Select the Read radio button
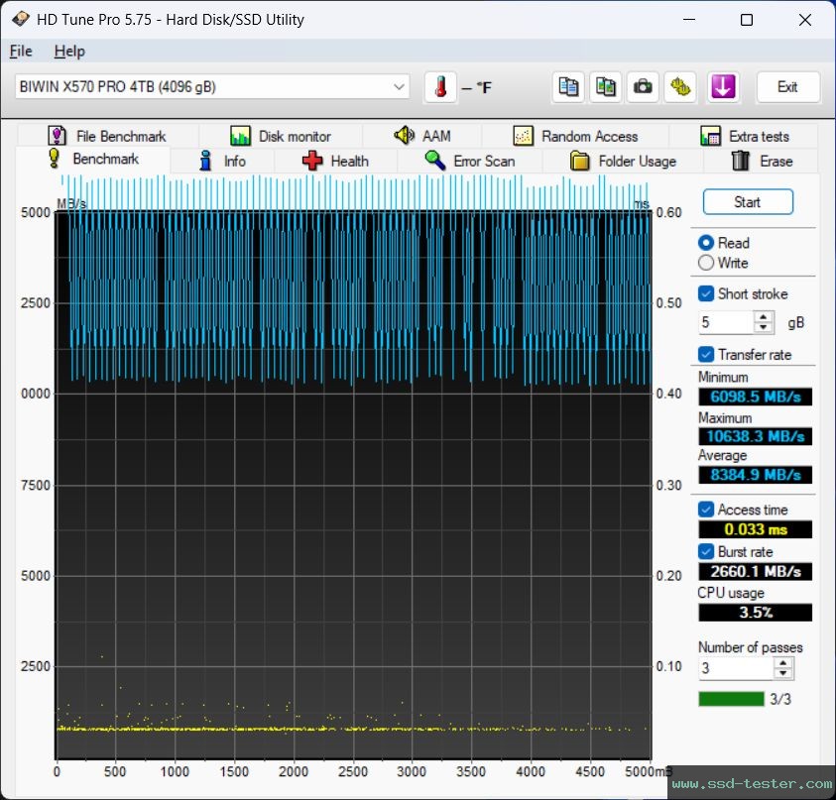 coord(706,243)
